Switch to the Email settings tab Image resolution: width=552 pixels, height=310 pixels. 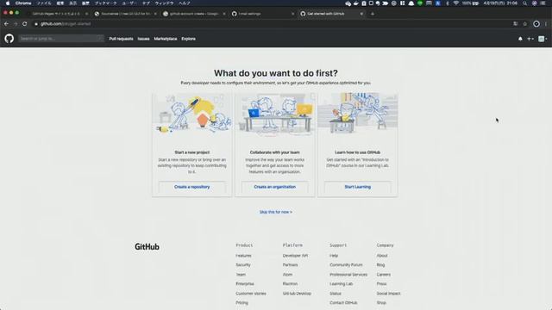click(263, 14)
